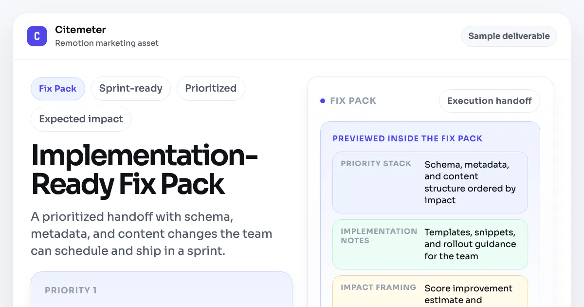
Task: Click the PREVIEWED INSIDE THE FIX PACK heading
Action: tap(407, 138)
